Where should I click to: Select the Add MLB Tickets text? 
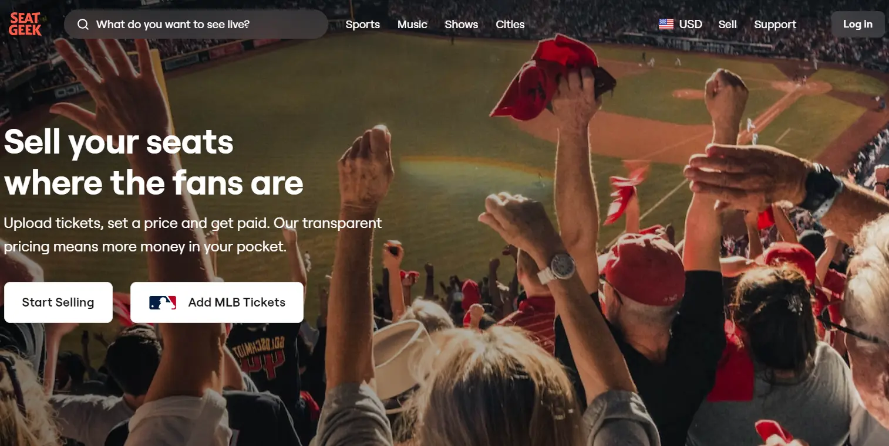pyautogui.click(x=237, y=302)
